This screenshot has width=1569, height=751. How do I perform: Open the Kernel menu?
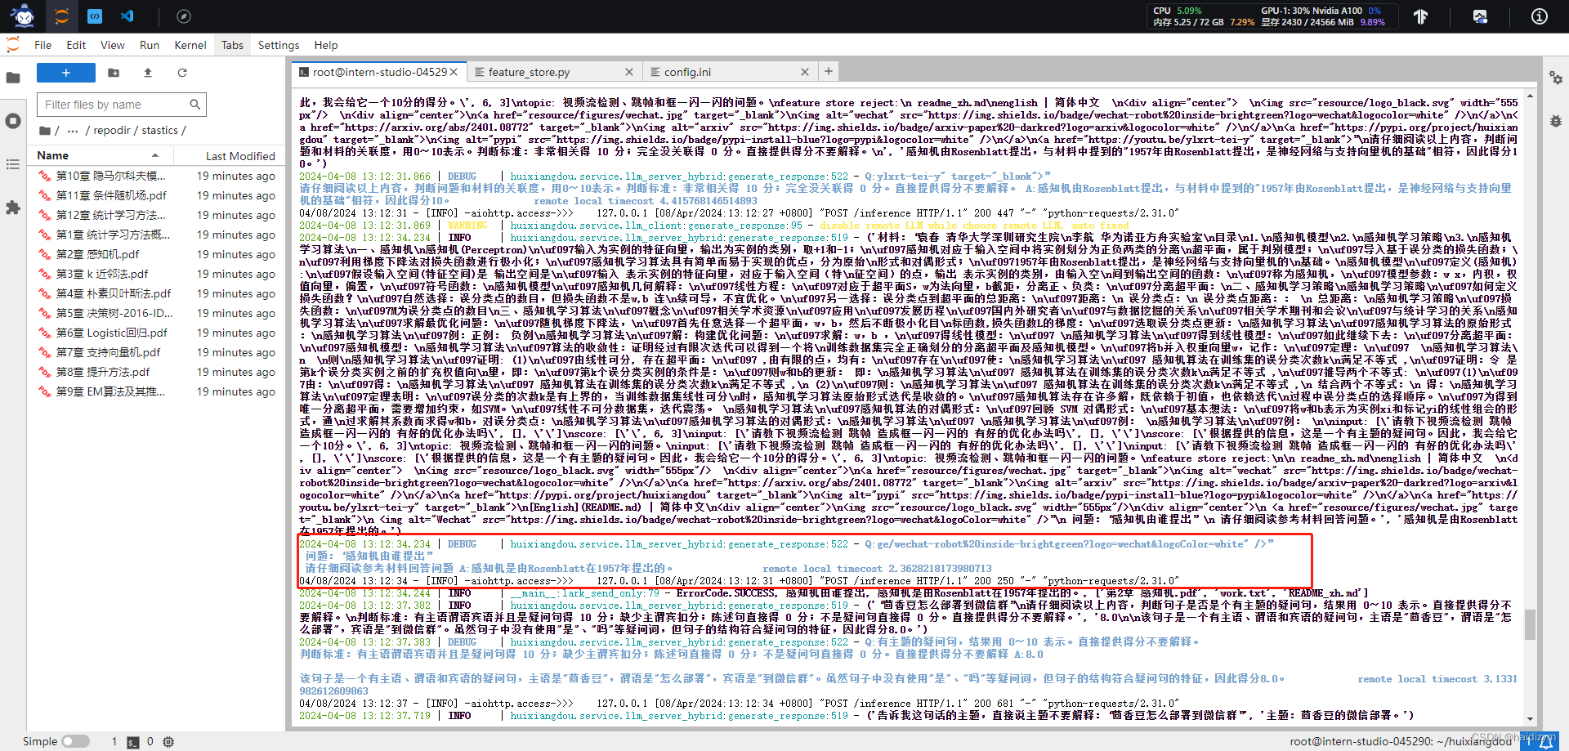(190, 45)
